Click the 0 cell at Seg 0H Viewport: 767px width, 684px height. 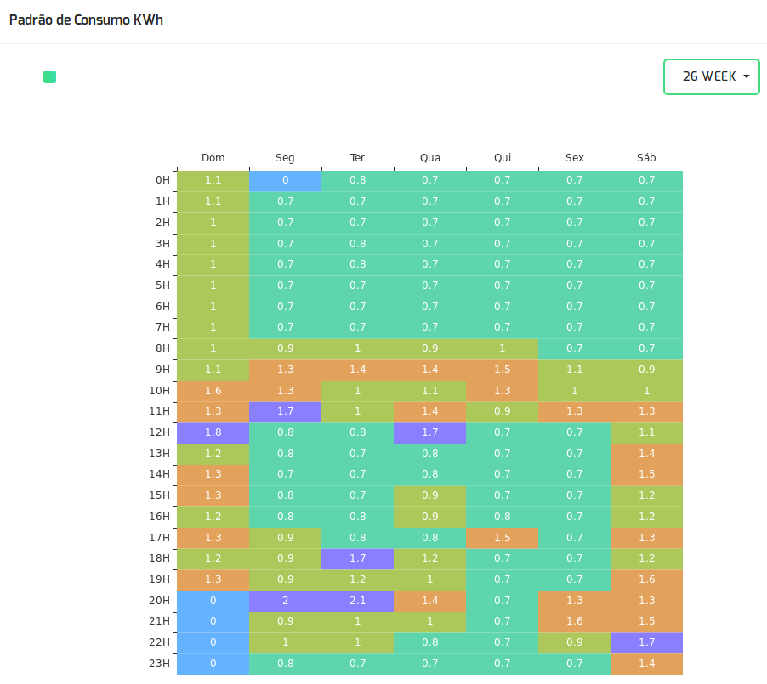point(285,180)
